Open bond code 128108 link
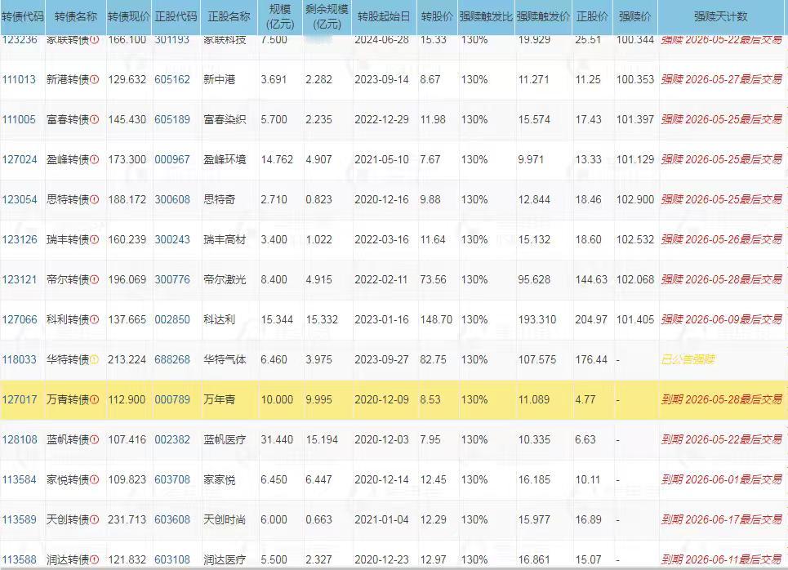The image size is (788, 570). click(x=20, y=440)
